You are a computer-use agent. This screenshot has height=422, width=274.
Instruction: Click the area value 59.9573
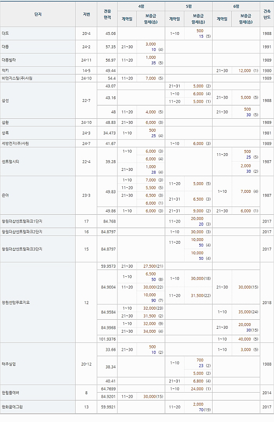tap(108, 266)
